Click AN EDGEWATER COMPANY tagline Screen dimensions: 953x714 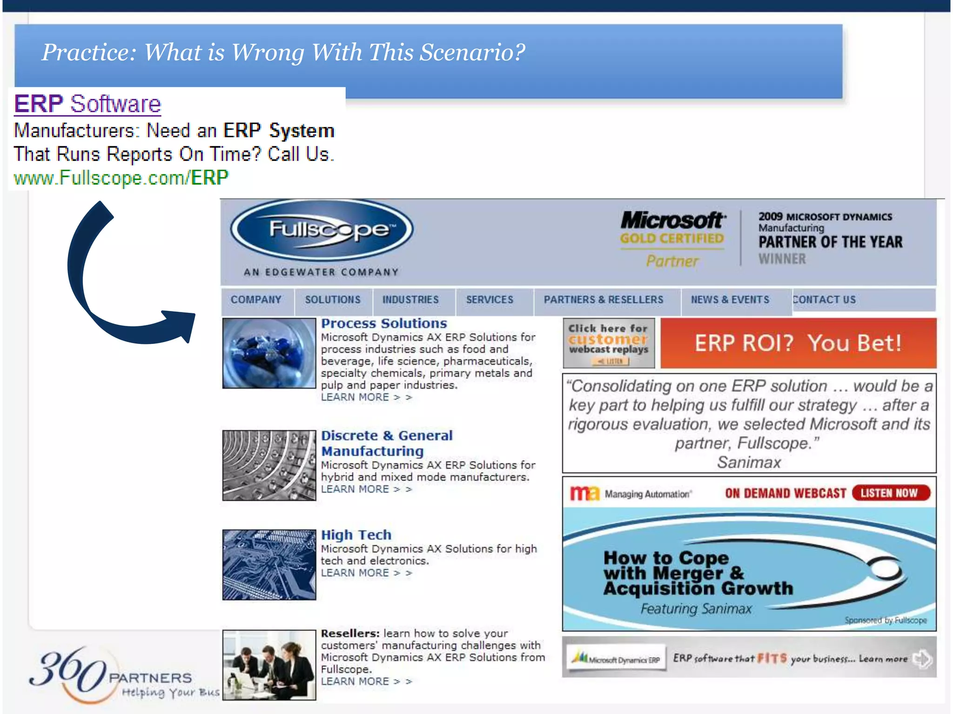tap(321, 272)
